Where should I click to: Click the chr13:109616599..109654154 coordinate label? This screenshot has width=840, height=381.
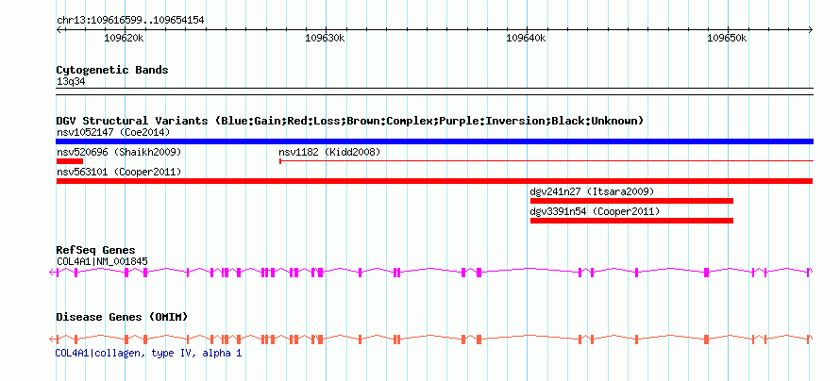point(130,21)
